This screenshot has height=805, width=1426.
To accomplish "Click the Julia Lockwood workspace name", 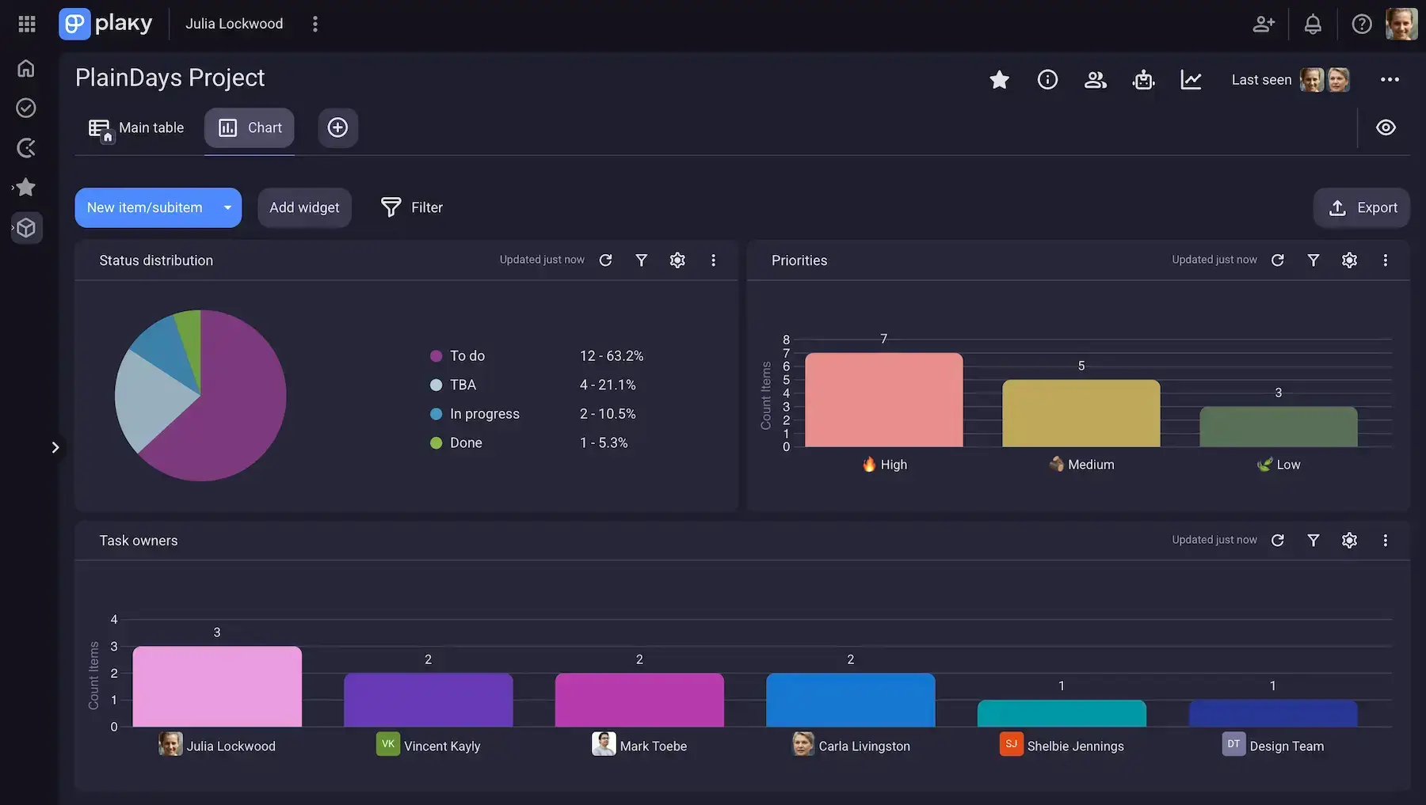I will click(x=234, y=24).
